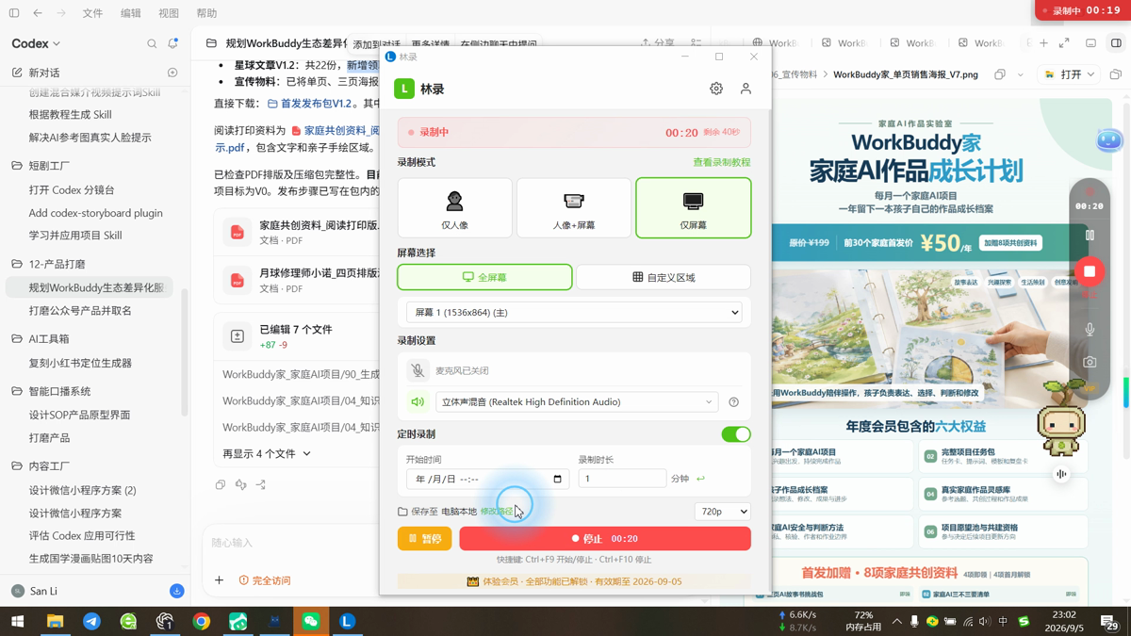1131x636 pixels.
Task: Toggle the system audio speaker icon
Action: (418, 402)
